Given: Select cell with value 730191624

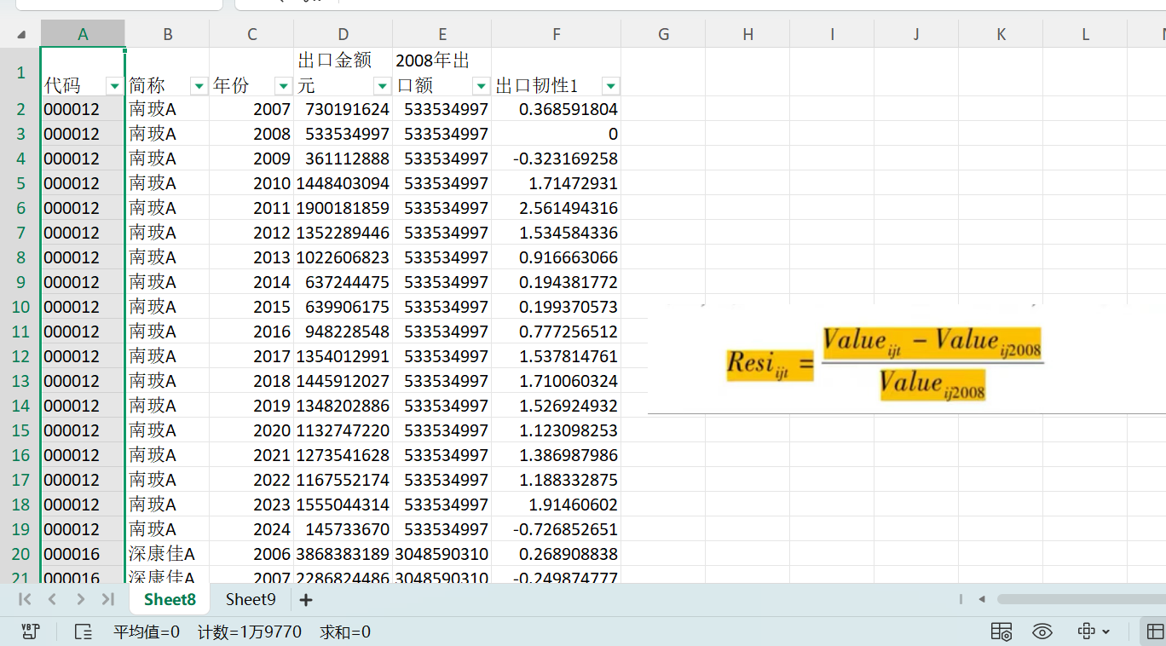Looking at the screenshot, I should click(343, 109).
